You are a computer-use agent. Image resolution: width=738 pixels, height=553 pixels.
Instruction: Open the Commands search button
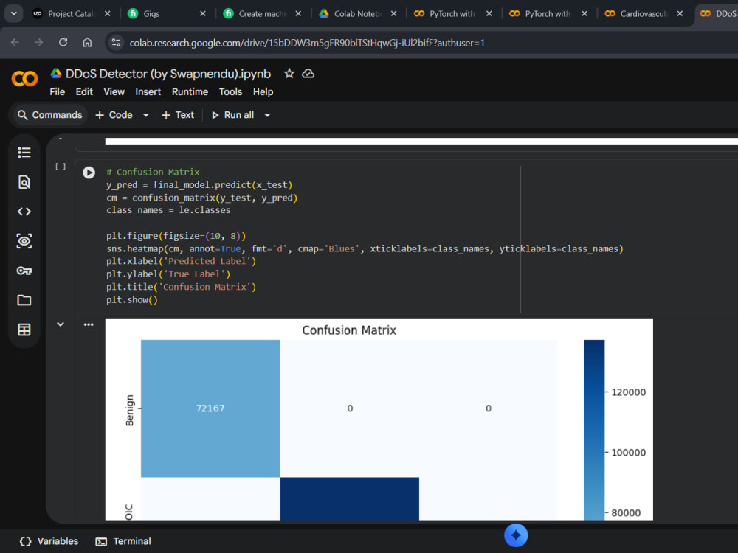click(49, 115)
